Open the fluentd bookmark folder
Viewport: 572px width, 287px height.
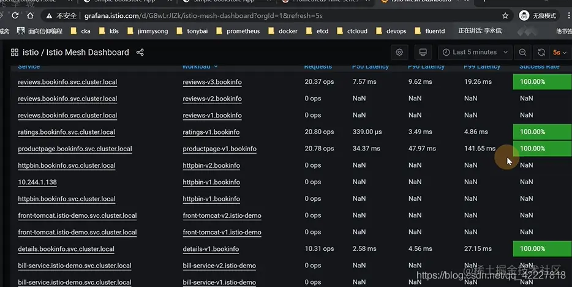pos(430,31)
